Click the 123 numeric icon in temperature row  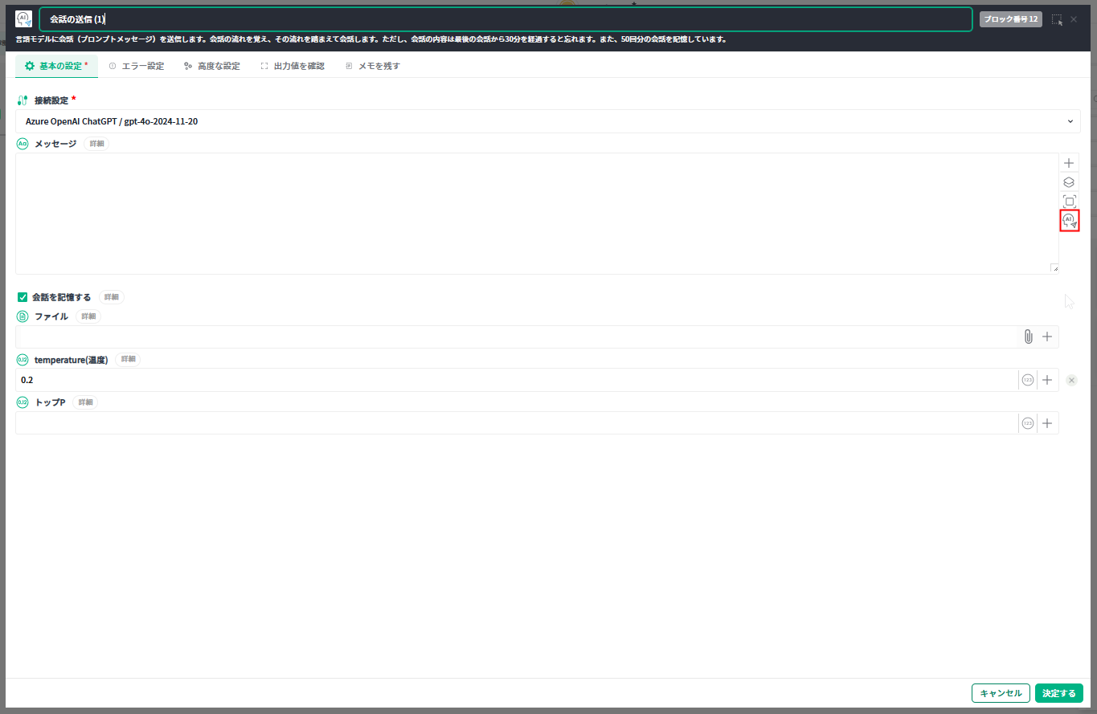(1028, 380)
